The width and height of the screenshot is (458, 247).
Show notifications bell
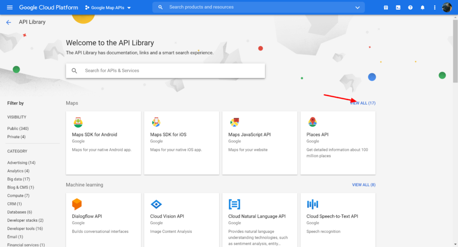point(422,8)
